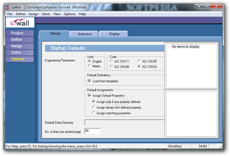Viewport: 230px width, 156px height.
Task: Select the Define sidebar button
Action: pyautogui.click(x=20, y=40)
